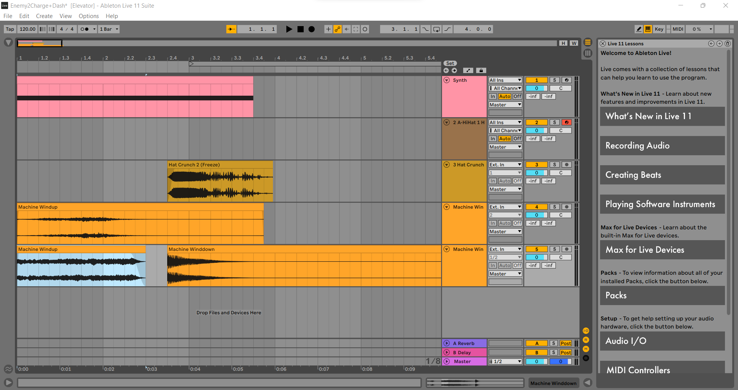
Task: Click the Tap tempo button
Action: (10, 29)
